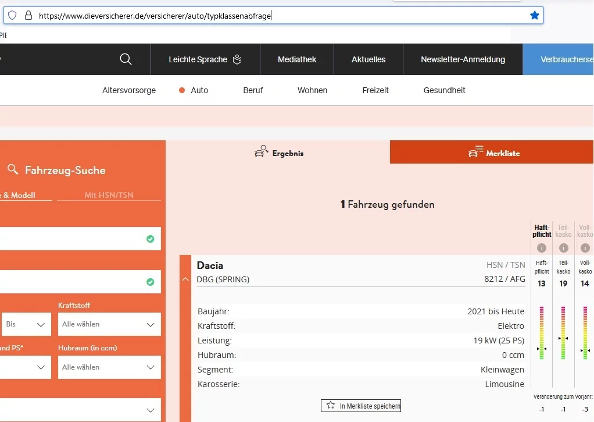Click the '0 ccm' Hubraum value
Image resolution: width=594 pixels, height=422 pixels.
[x=513, y=355]
